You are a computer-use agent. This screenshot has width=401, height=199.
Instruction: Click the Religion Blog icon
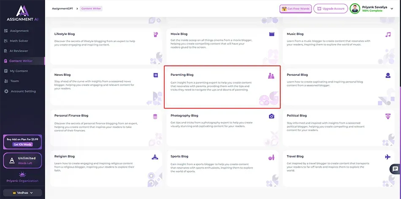(x=155, y=157)
